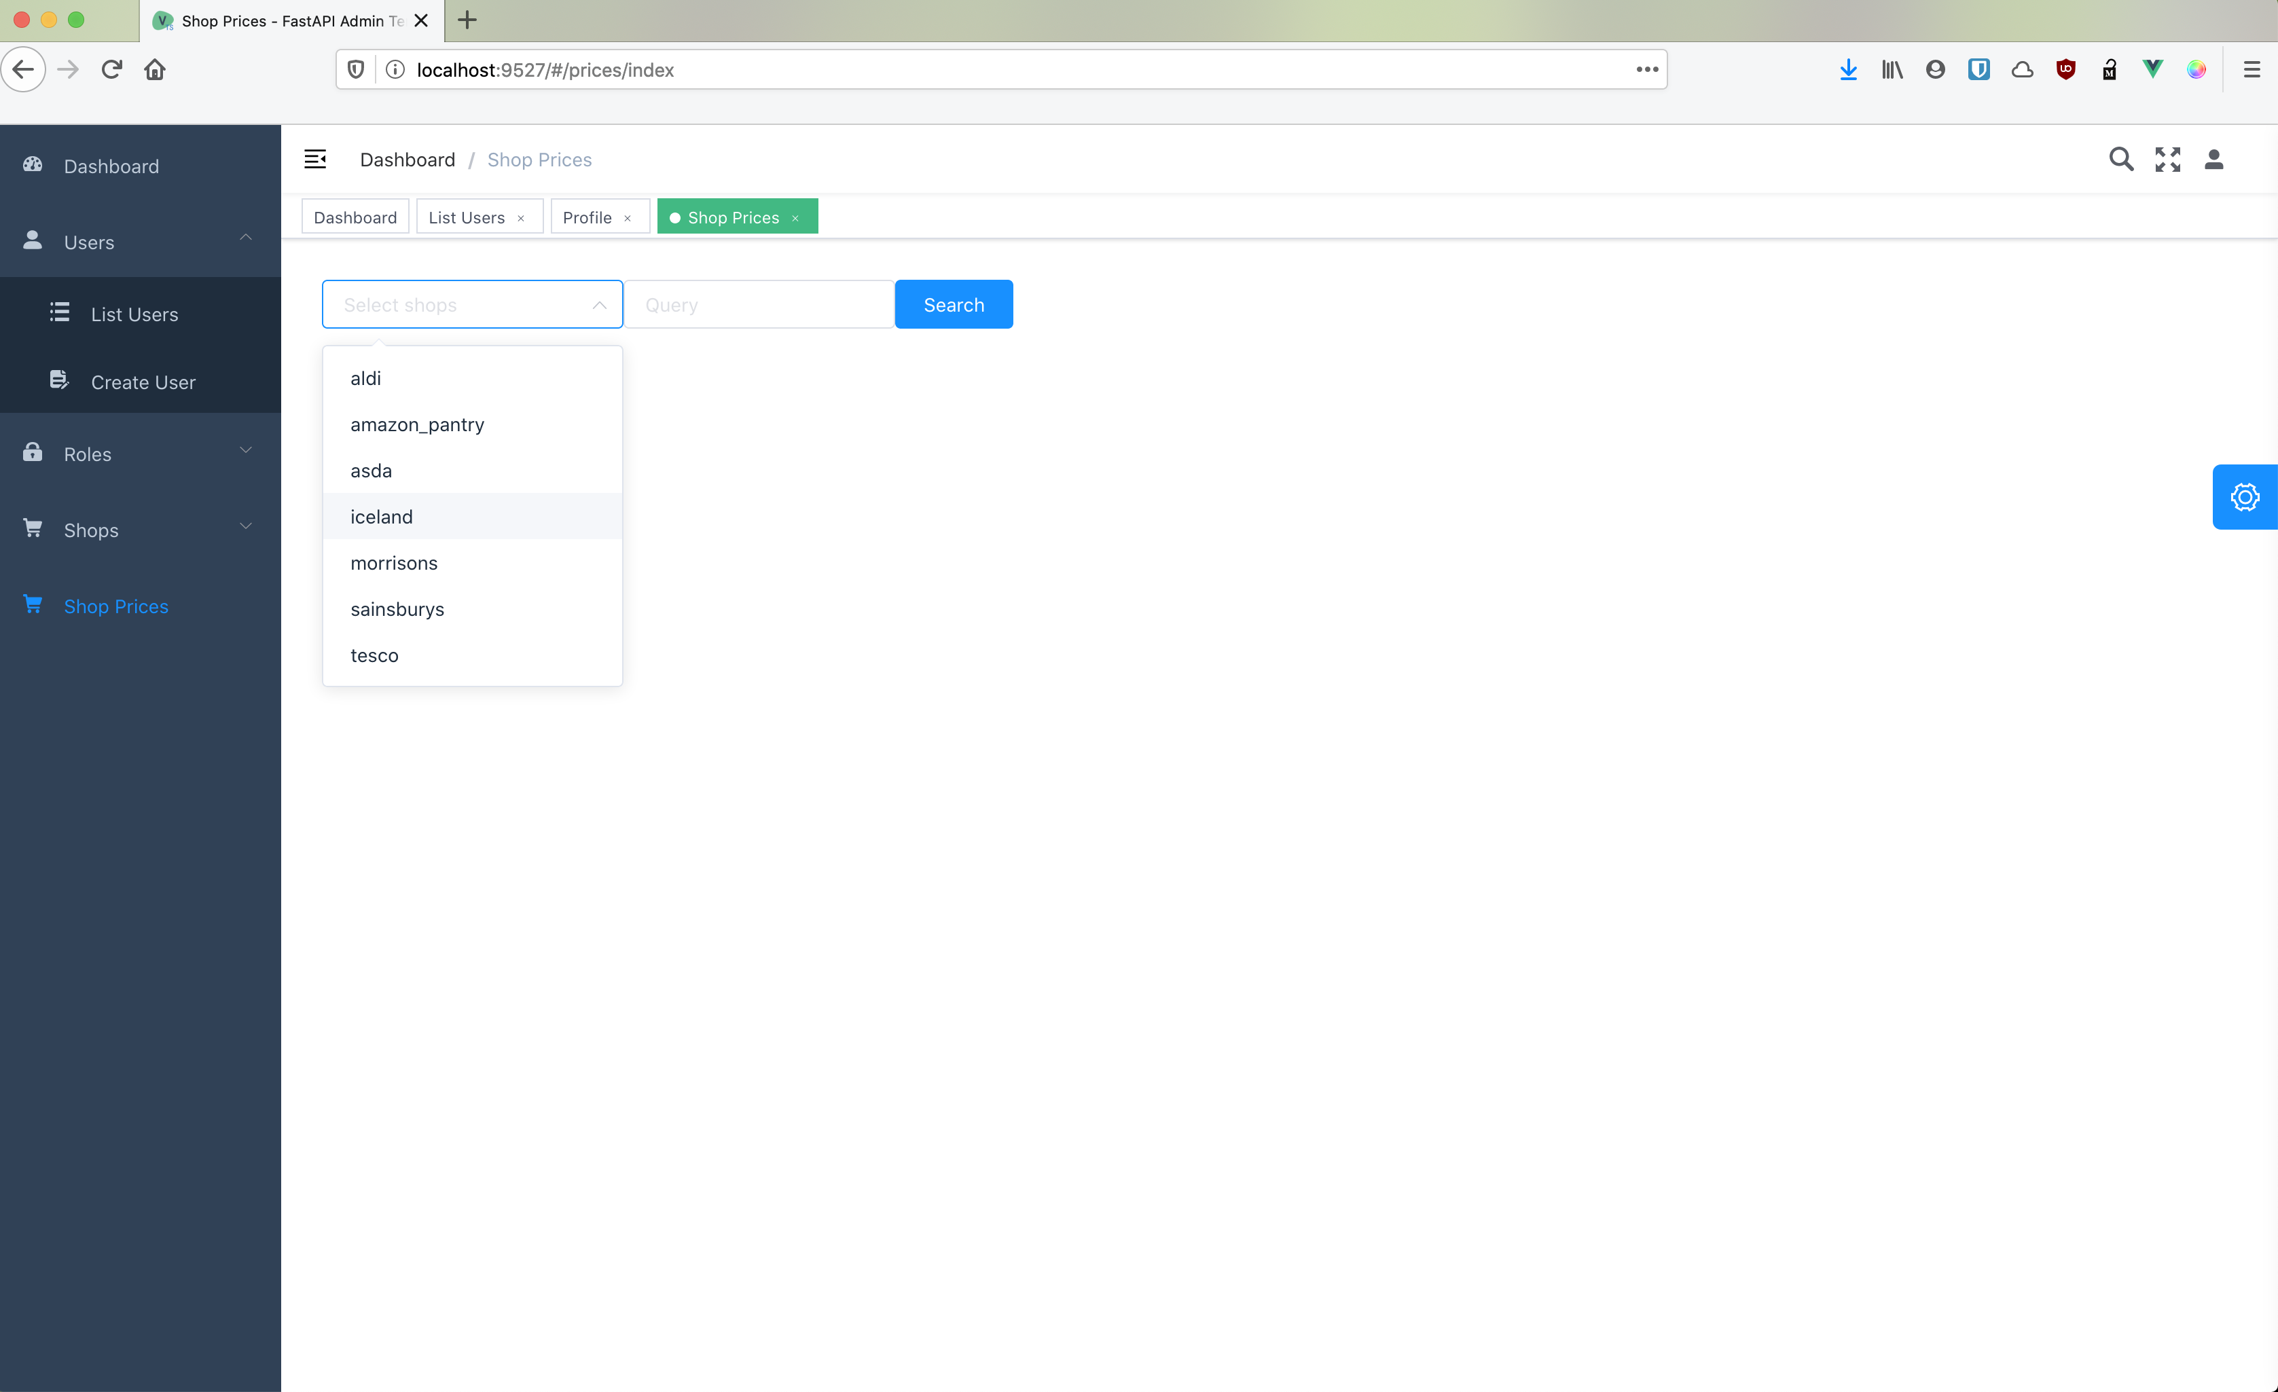Click the fullscreen expand icon
2278x1392 pixels.
(x=2167, y=160)
